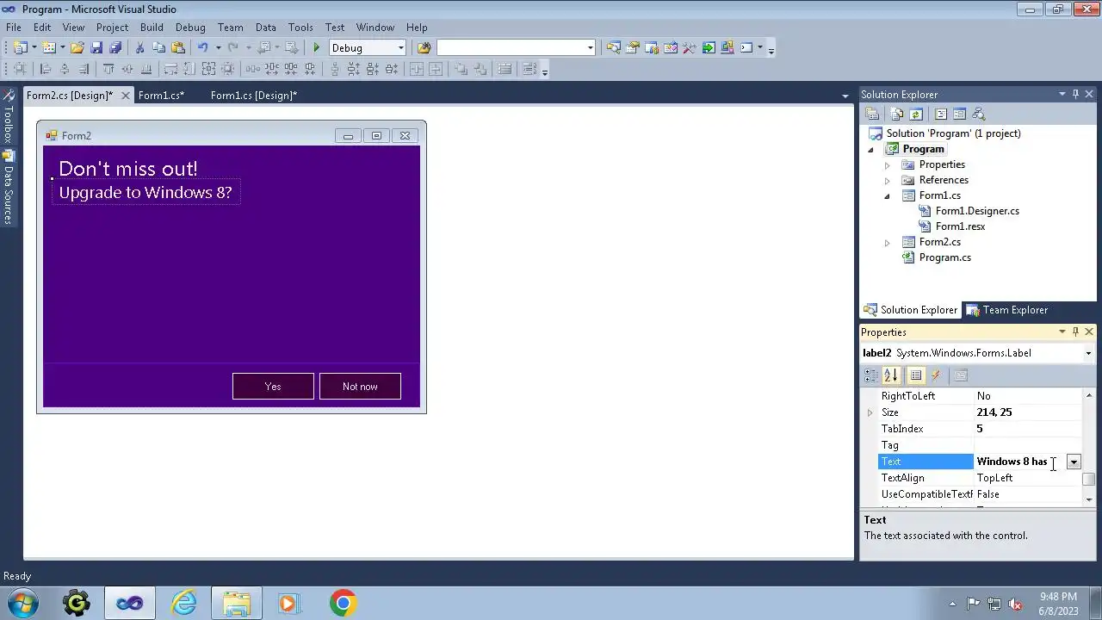
Task: Toggle auto-hide pin on Properties panel
Action: pos(1075,332)
